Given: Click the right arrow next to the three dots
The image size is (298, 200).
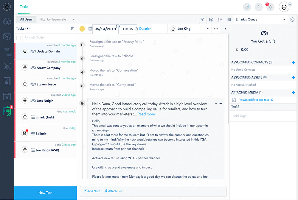Looking at the screenshot, I should [x=225, y=29].
